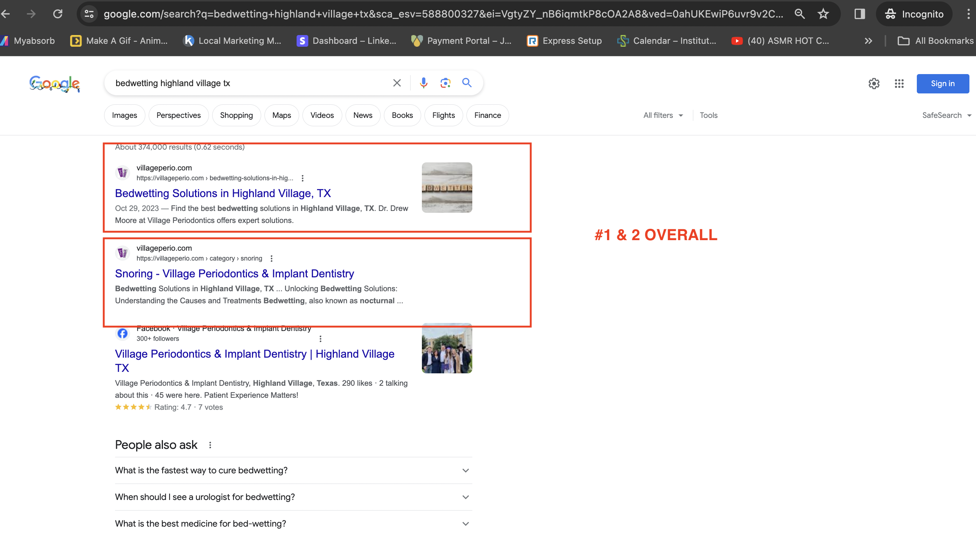Switch to the Maps tab
Screen dimensions: 976x535
click(282, 115)
